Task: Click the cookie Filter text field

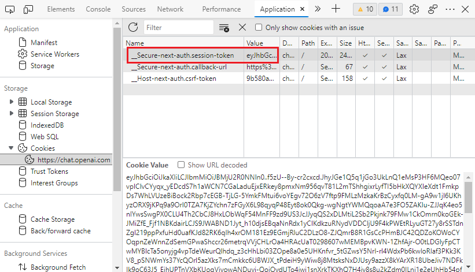Action: 176,28
